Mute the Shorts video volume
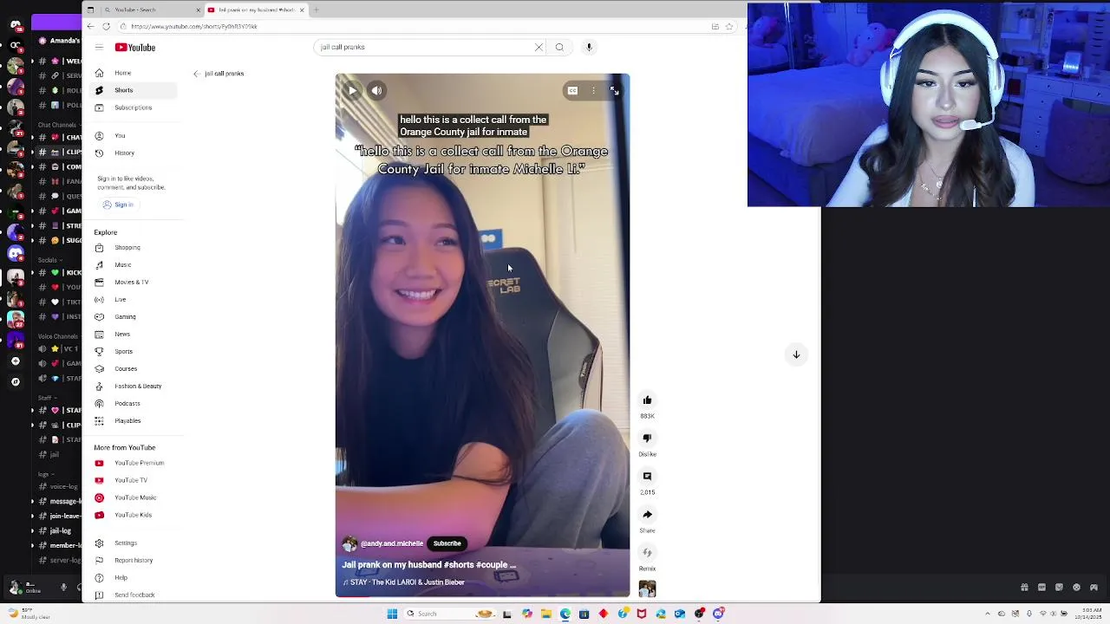 376,90
